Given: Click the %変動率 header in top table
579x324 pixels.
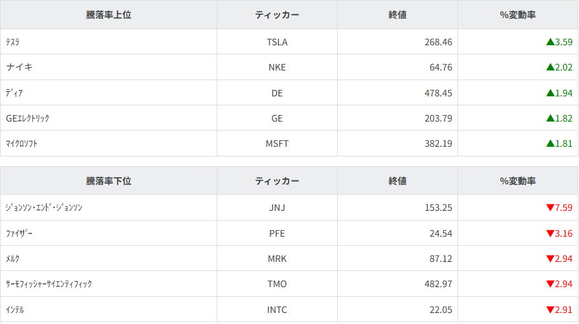Looking at the screenshot, I should [518, 15].
